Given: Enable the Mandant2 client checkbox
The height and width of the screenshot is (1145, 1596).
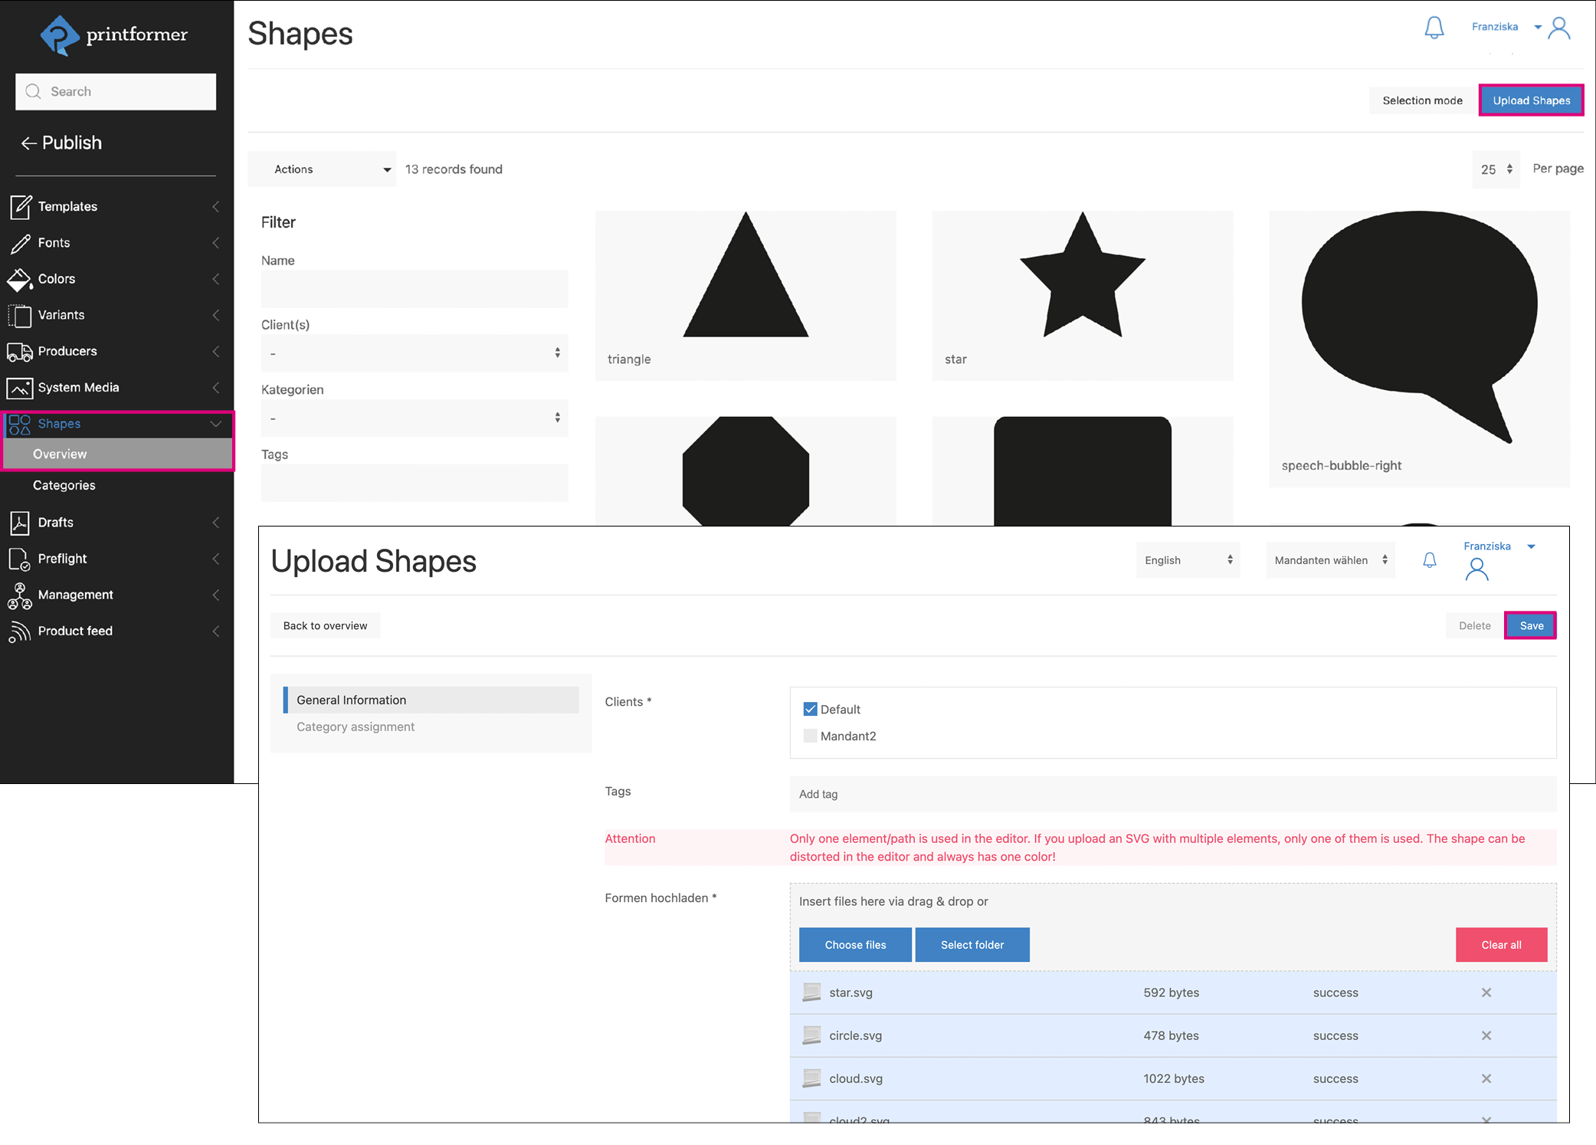Looking at the screenshot, I should [x=810, y=736].
